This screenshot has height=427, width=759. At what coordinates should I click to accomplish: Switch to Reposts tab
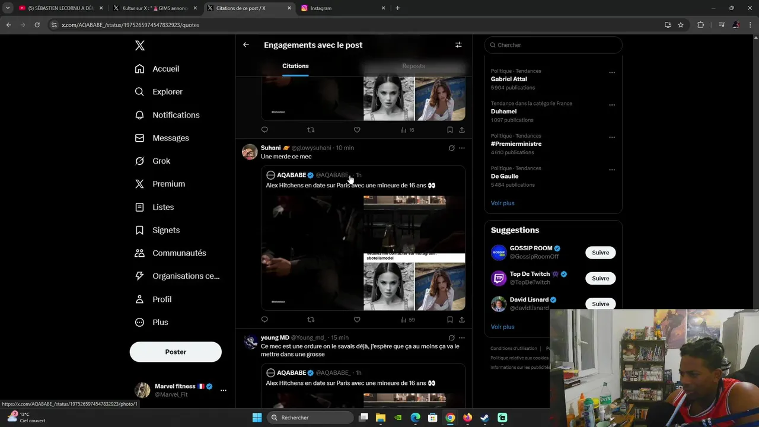point(413,66)
